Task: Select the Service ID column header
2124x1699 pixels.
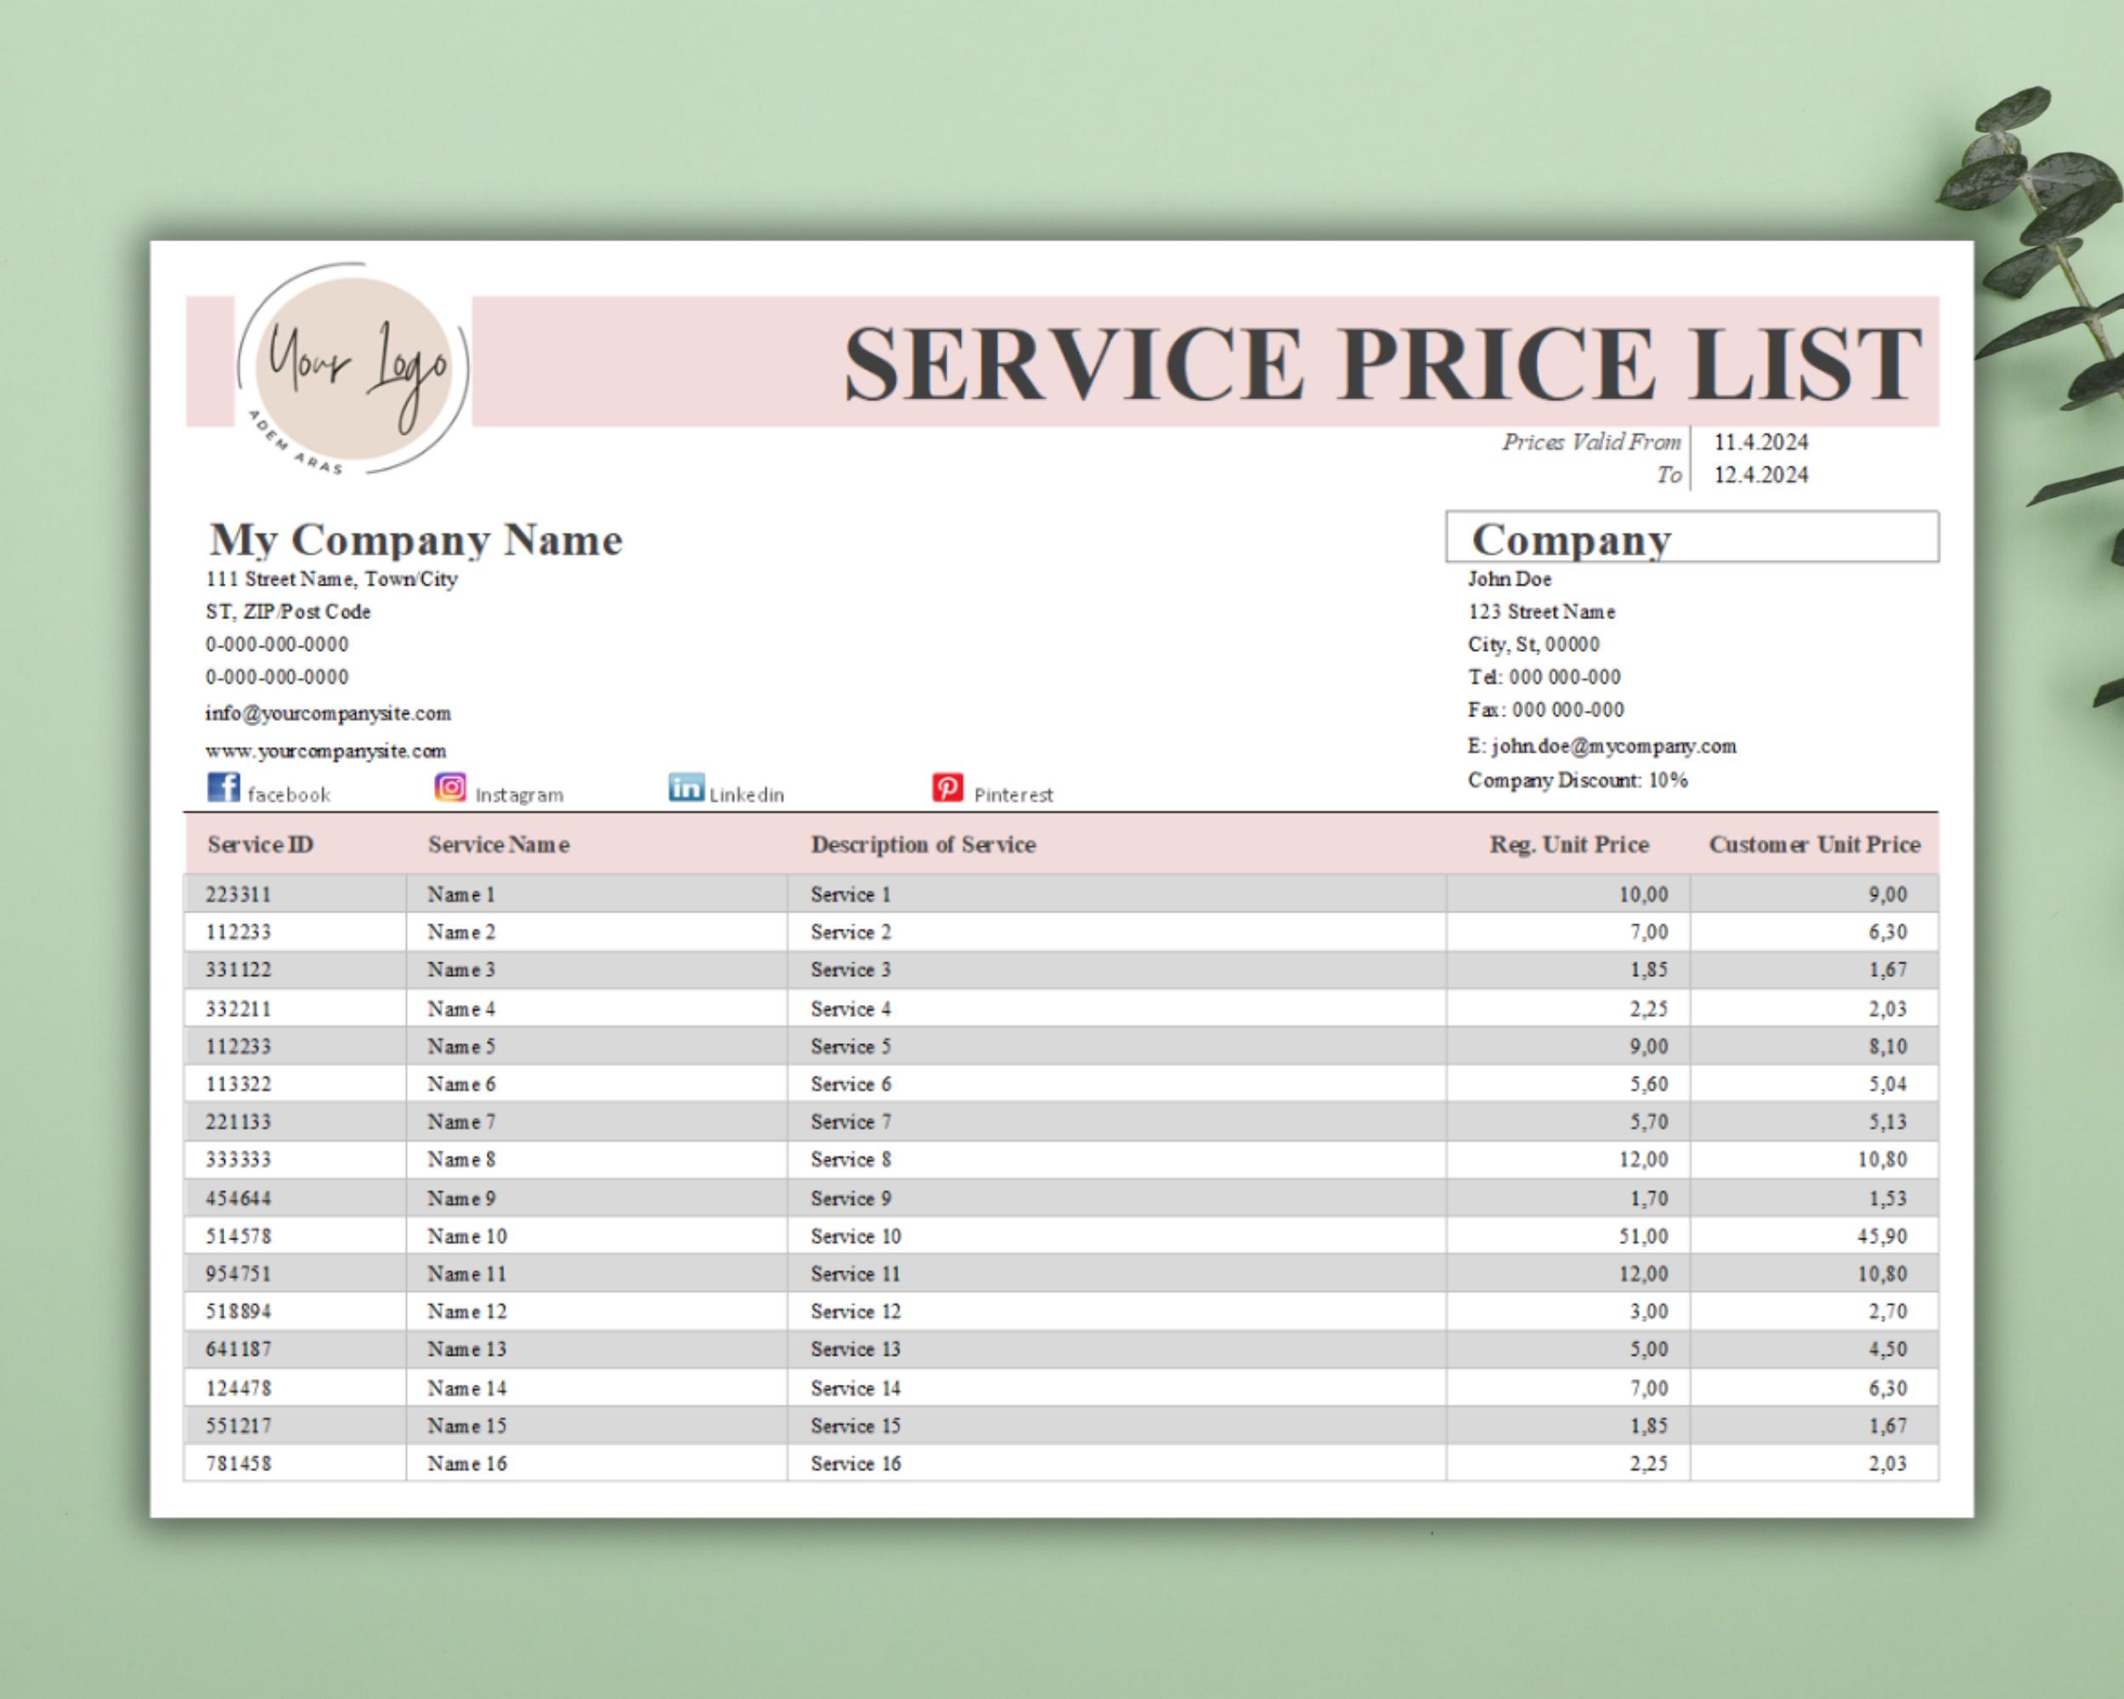Action: click(259, 844)
